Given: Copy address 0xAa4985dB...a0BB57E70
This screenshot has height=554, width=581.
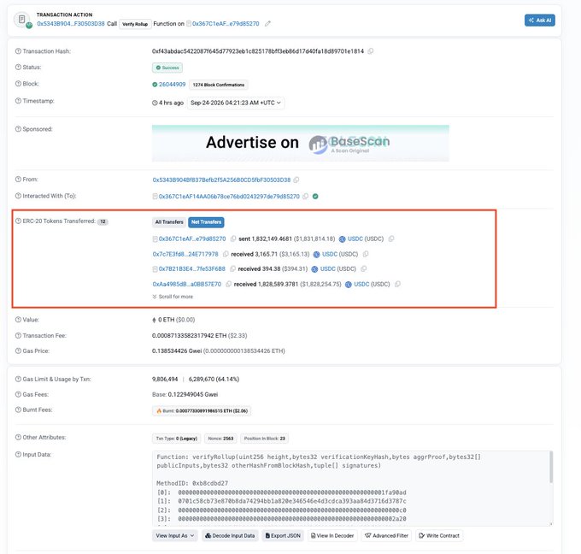Looking at the screenshot, I should coord(229,285).
